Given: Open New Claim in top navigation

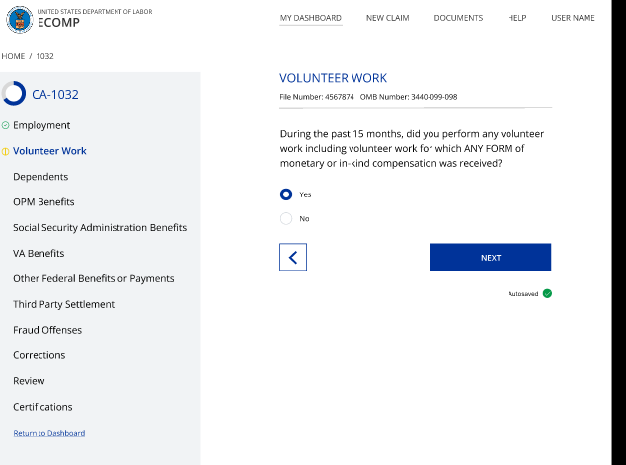Looking at the screenshot, I should click(387, 18).
